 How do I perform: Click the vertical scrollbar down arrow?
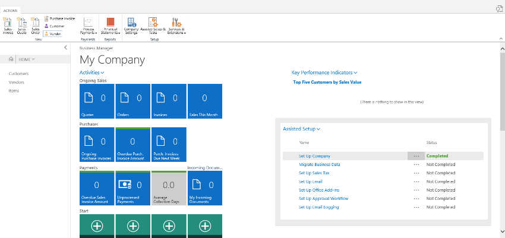(x=502, y=231)
